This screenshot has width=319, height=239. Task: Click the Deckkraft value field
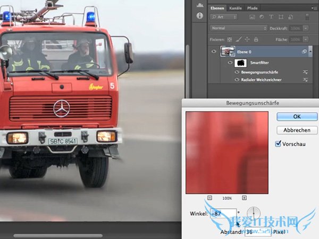pos(296,28)
